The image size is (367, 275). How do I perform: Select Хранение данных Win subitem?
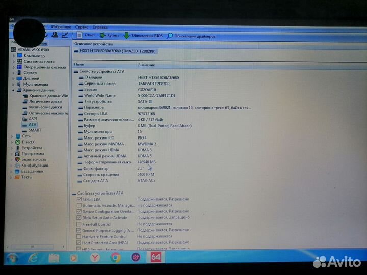click(x=45, y=96)
